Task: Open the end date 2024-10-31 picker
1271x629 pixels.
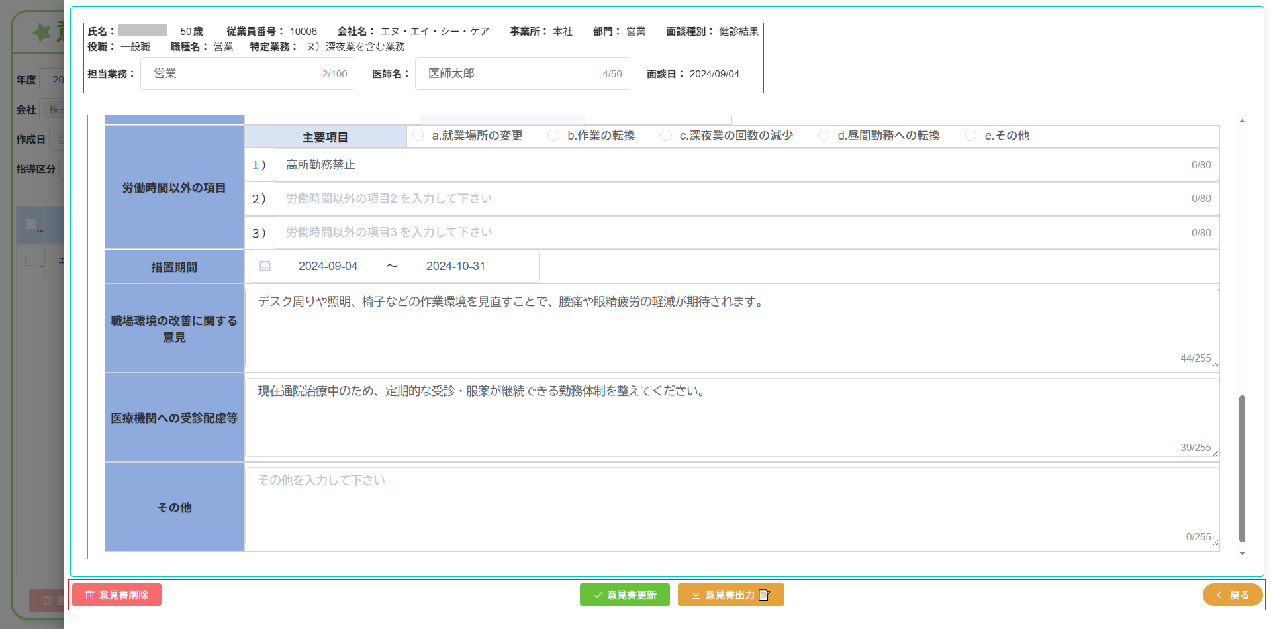Action: click(455, 266)
